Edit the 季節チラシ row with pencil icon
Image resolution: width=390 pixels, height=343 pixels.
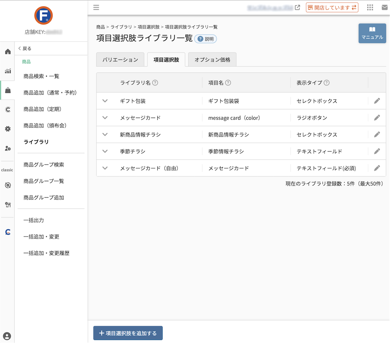pos(377,152)
